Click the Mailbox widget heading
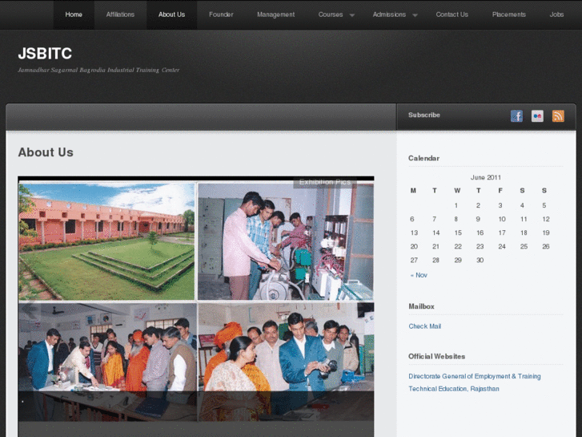This screenshot has height=437, width=582. [x=421, y=306]
